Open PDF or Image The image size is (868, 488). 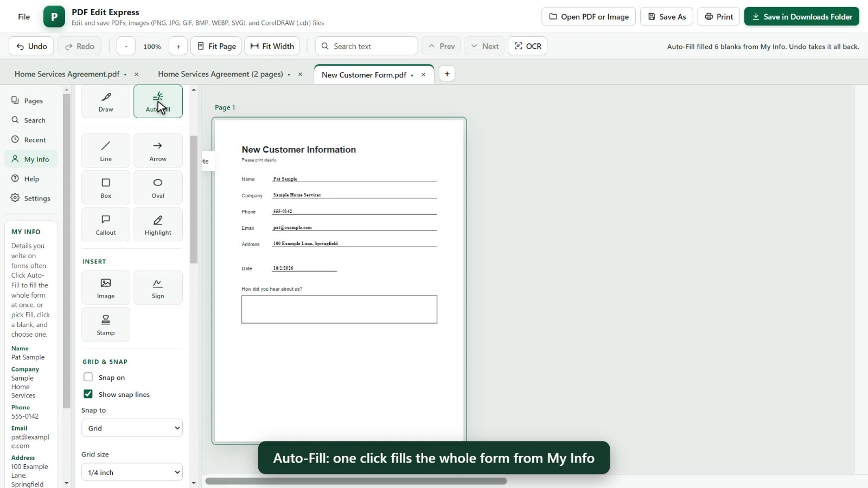coord(589,16)
